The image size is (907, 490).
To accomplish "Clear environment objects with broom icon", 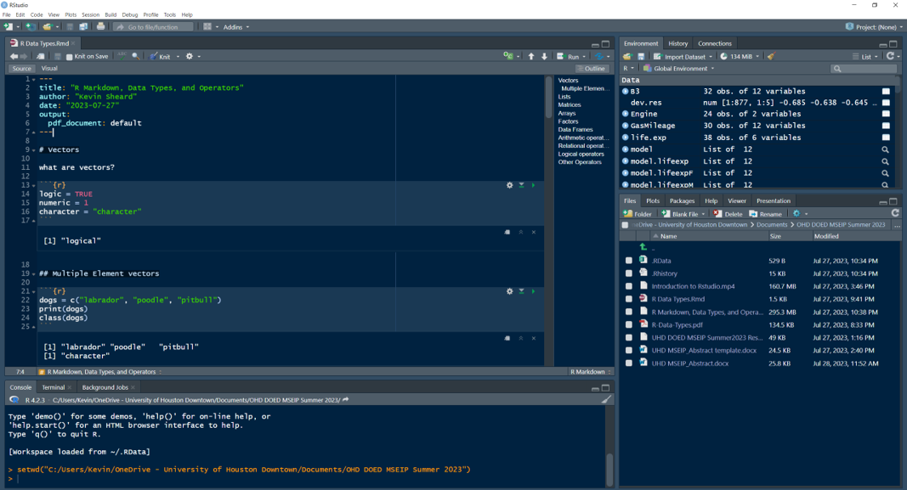I will point(770,56).
